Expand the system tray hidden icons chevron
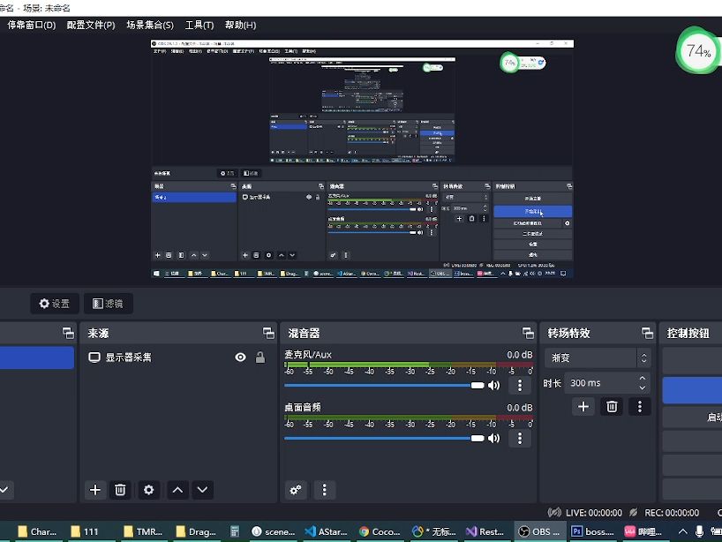 click(683, 531)
